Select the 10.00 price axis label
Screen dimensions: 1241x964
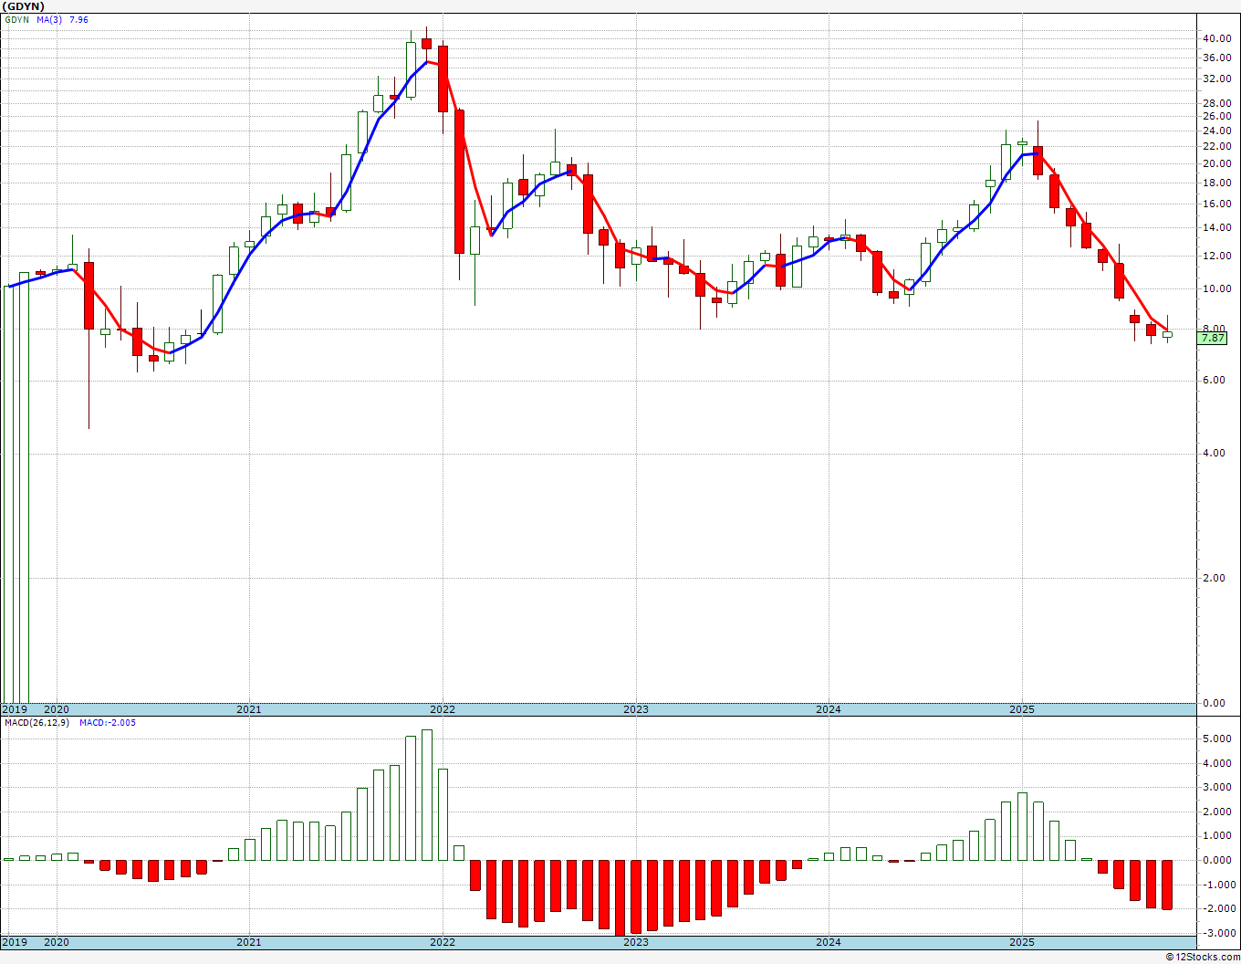click(x=1216, y=288)
